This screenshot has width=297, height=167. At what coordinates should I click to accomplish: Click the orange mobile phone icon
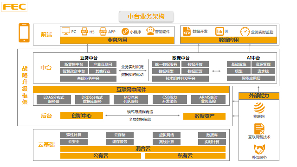[24, 33]
